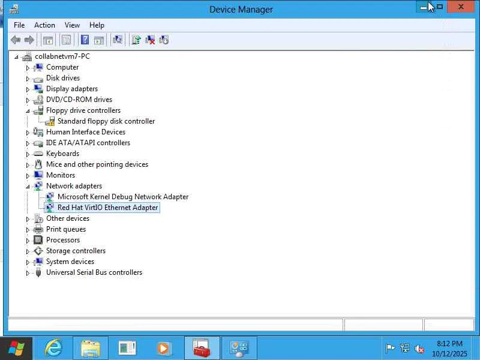The image size is (480, 360).
Task: Expand the IDE ATA/ATAPI controllers category
Action: [x=28, y=143]
